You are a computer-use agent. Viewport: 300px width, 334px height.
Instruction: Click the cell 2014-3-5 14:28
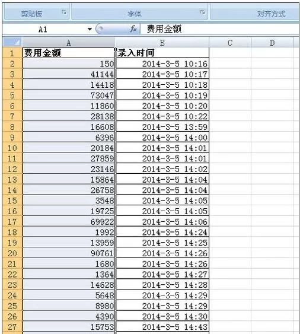pyautogui.click(x=162, y=284)
